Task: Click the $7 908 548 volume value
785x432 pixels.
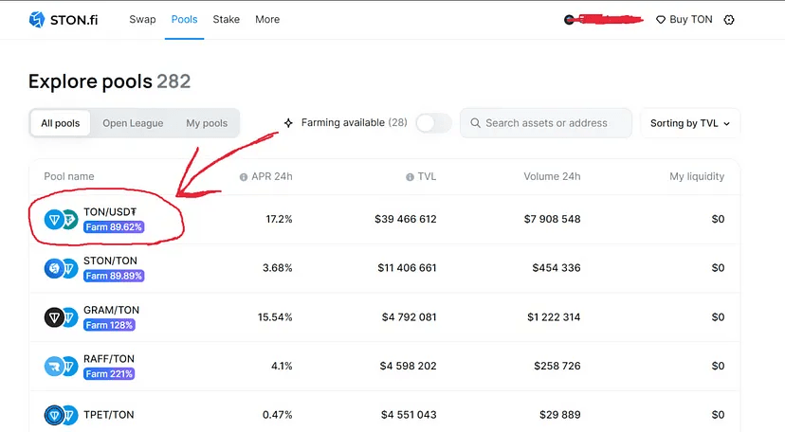Action: (x=552, y=219)
